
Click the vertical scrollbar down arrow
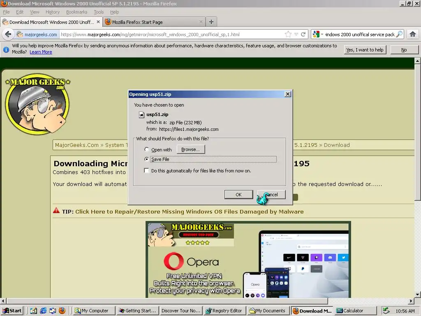417,295
